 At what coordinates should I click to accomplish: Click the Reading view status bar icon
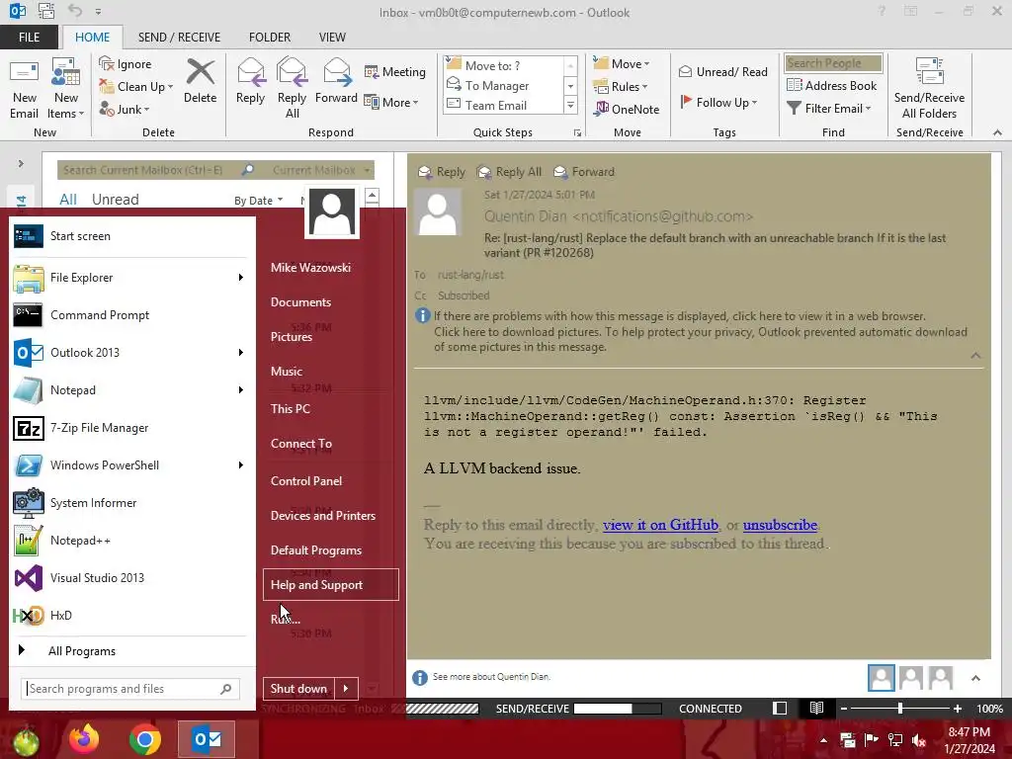pos(816,708)
